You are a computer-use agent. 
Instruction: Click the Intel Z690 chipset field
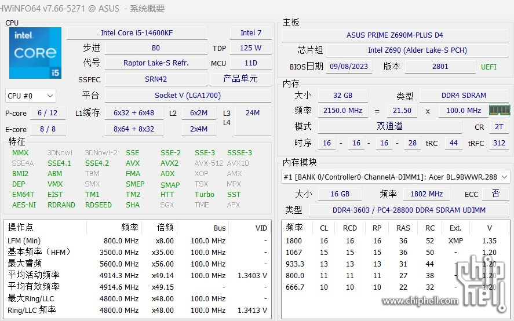click(417, 50)
